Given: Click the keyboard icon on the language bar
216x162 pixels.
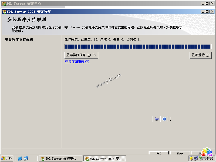Looking at the screenshot, I should (157, 119).
